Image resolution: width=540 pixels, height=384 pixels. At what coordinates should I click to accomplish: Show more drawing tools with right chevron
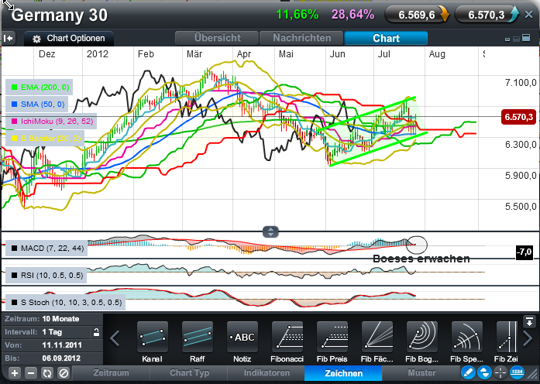[528, 338]
